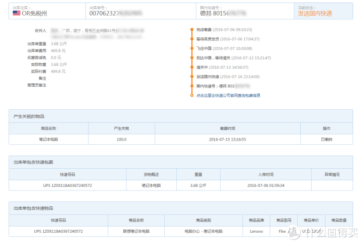Viewport: 361px width, 243px height.
Task: Click the payment time 2016-07-15 15:16:55
Action: point(227,139)
